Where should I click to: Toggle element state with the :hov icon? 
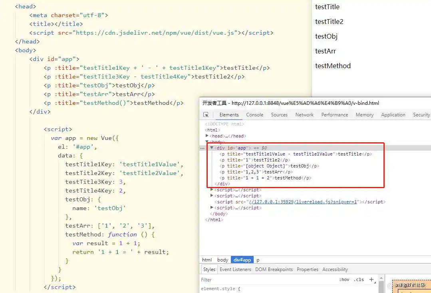click(344, 279)
